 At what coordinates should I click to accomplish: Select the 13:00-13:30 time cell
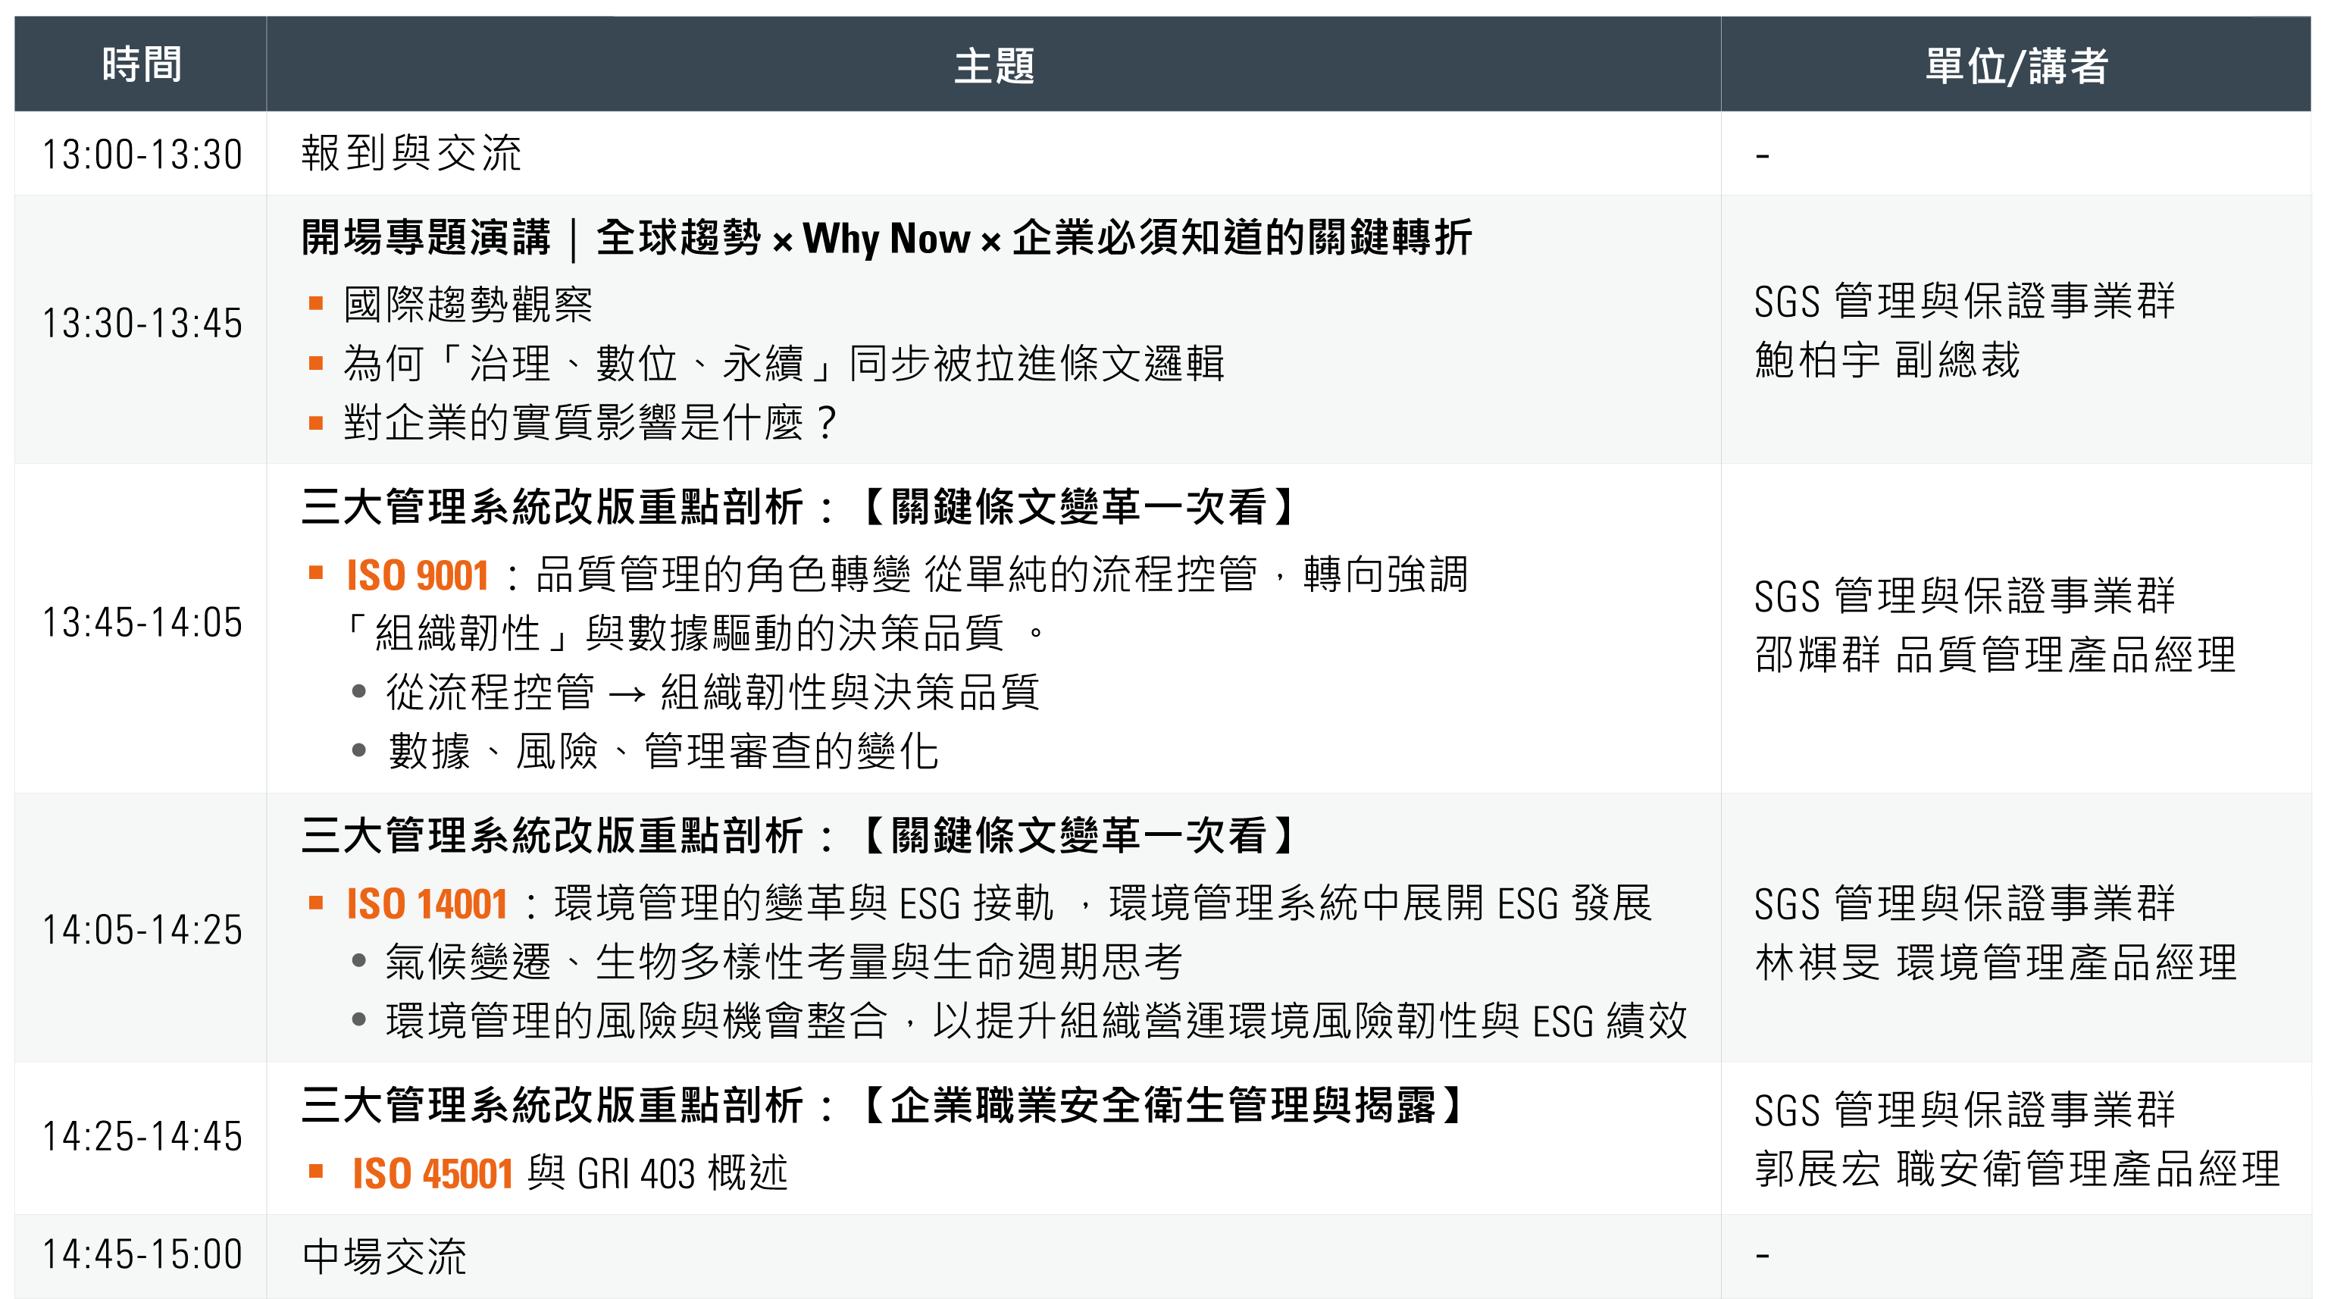[142, 154]
